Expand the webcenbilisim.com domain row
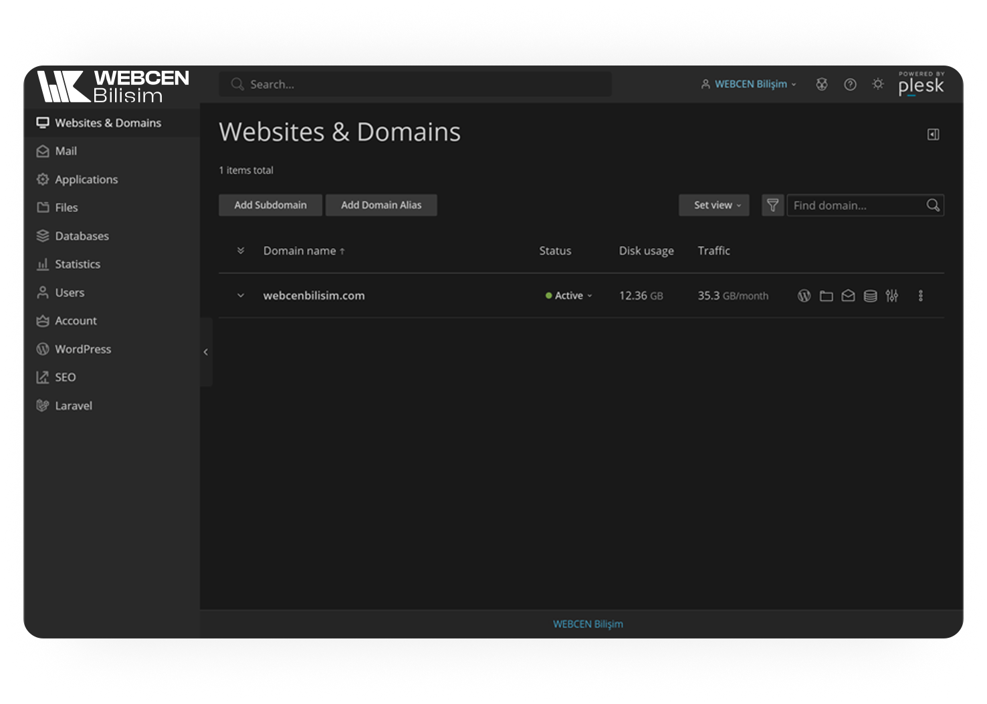The width and height of the screenshot is (987, 704). click(241, 295)
